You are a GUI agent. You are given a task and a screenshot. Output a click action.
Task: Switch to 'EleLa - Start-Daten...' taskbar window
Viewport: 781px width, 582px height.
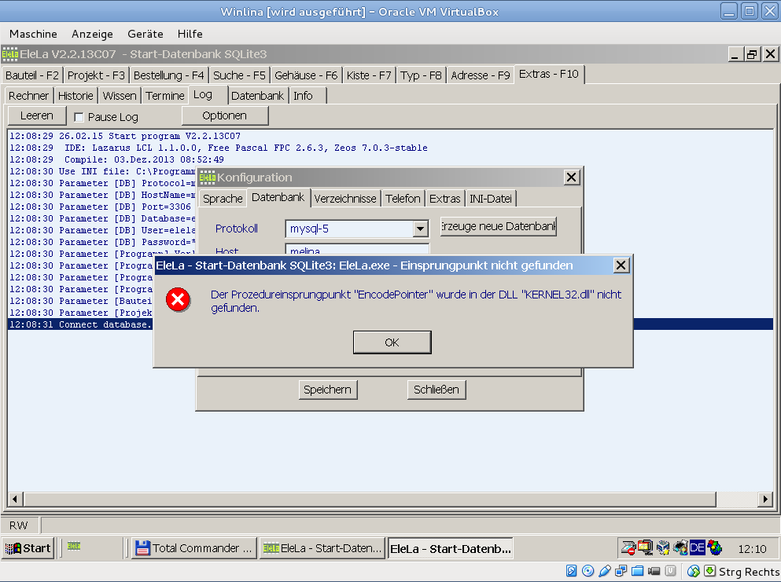click(322, 548)
